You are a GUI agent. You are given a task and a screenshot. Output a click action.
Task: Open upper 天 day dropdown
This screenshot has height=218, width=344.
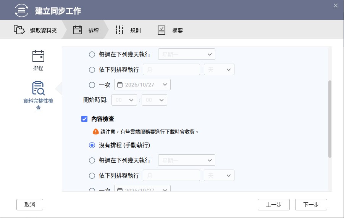[x=219, y=70]
